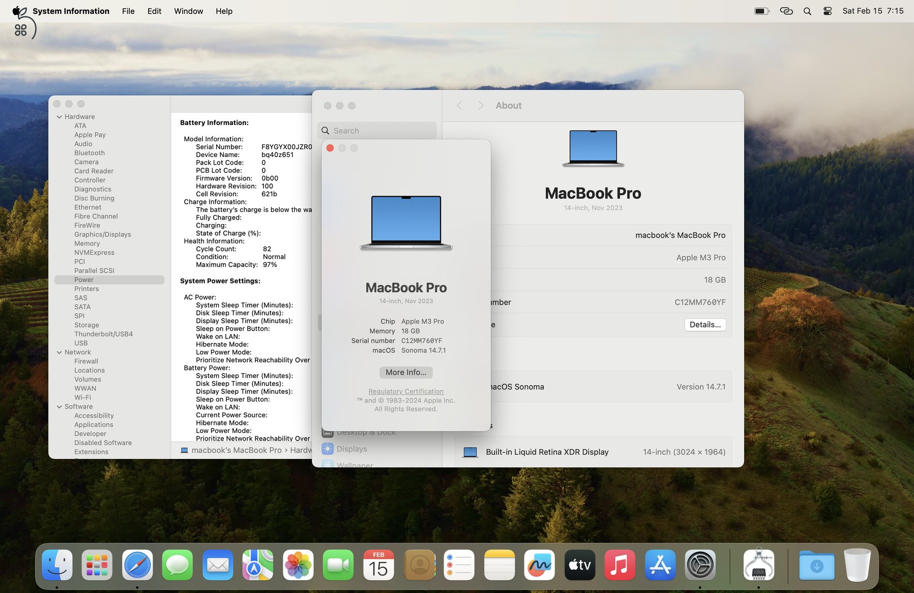Launch FaceTime from the Dock
914x593 pixels.
point(338,565)
